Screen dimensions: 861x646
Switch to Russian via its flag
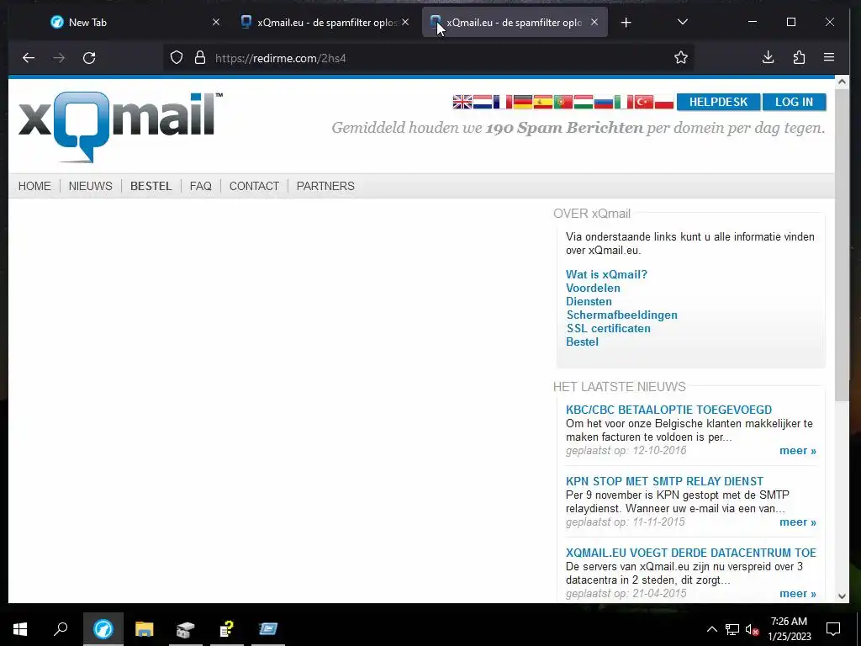click(604, 102)
